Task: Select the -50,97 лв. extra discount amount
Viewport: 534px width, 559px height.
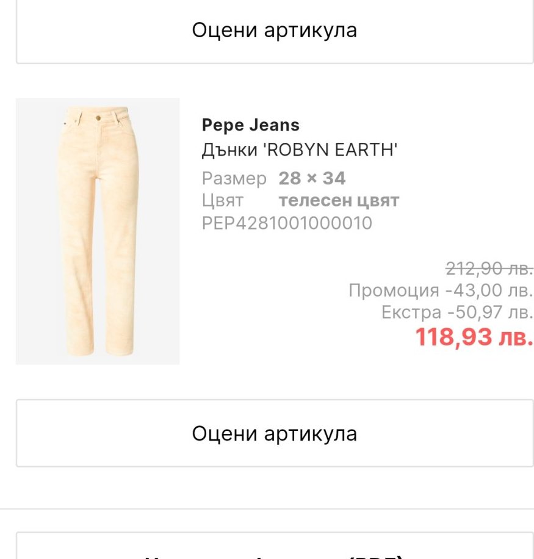Action: coord(491,312)
